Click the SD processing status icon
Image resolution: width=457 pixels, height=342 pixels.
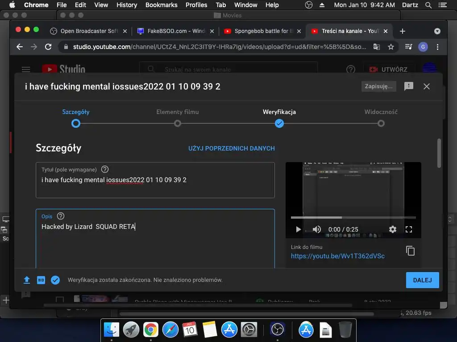[41, 280]
